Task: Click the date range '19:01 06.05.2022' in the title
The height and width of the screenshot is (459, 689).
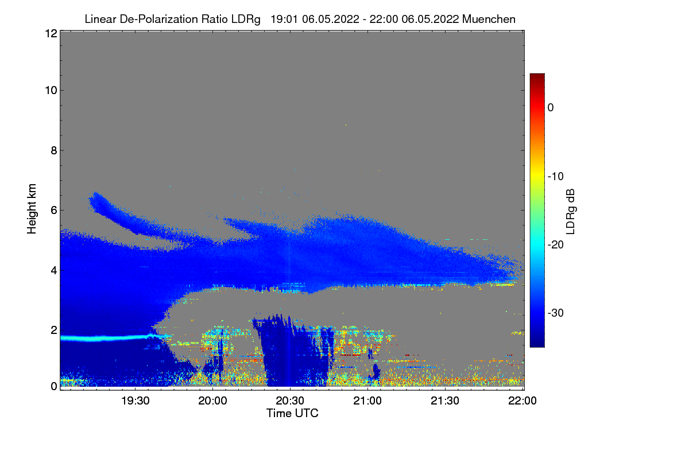Action: [x=314, y=20]
